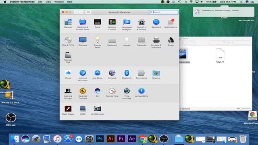
Task: Open Sound preferences
Action: (171, 41)
